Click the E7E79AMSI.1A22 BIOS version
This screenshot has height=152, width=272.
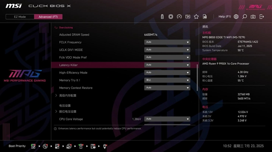click(248, 42)
